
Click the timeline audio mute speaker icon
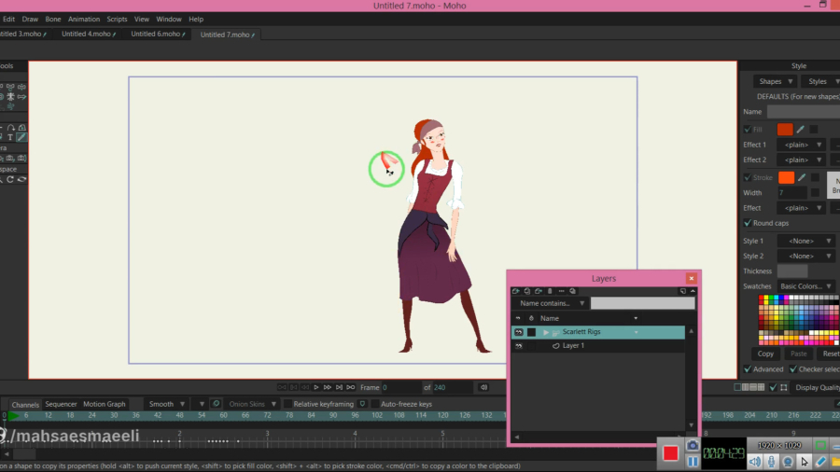(x=483, y=387)
